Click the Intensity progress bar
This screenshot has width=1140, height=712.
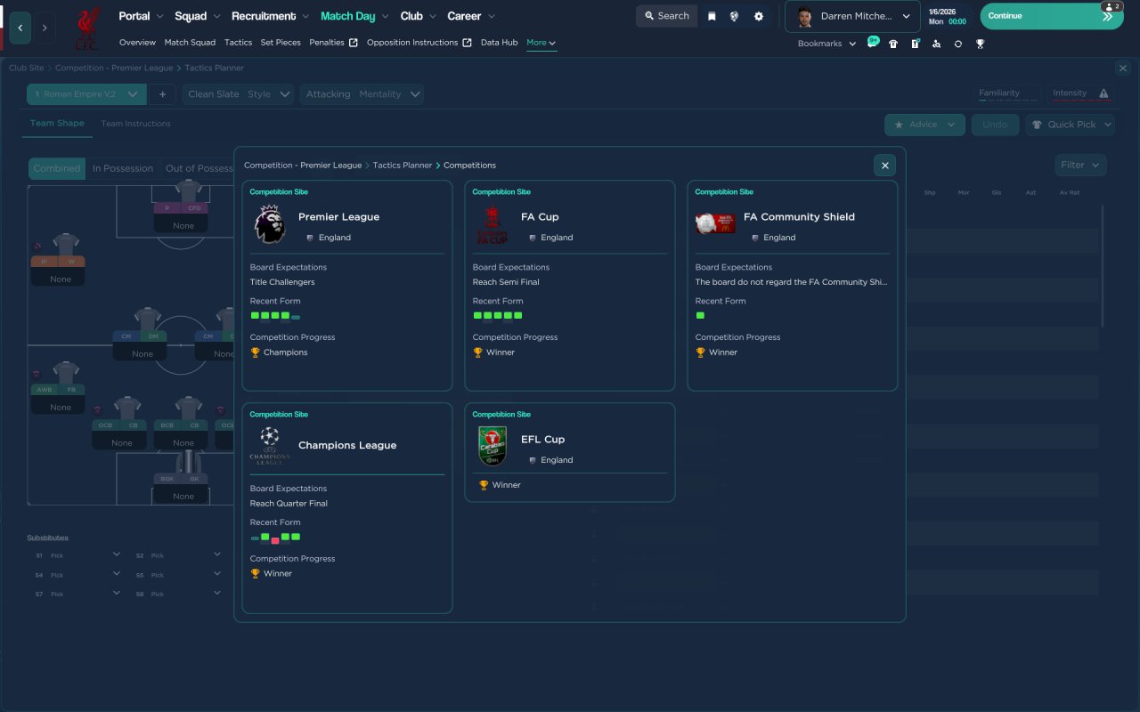[1081, 100]
